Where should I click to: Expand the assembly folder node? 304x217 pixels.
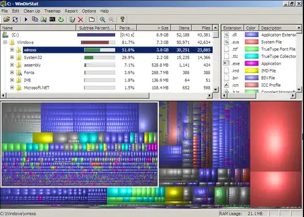point(12,65)
